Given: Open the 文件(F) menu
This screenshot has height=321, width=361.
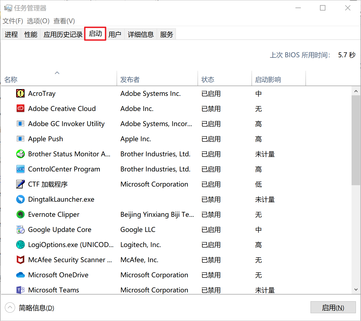Looking at the screenshot, I should pyautogui.click(x=13, y=21).
